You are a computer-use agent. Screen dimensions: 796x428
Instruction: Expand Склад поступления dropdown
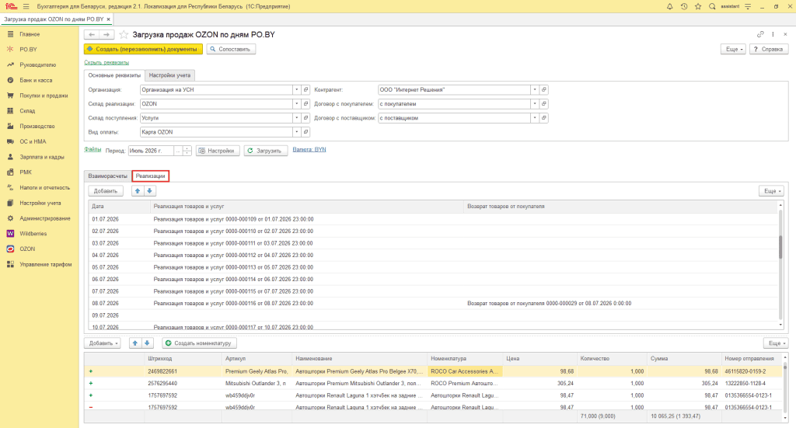pyautogui.click(x=296, y=118)
